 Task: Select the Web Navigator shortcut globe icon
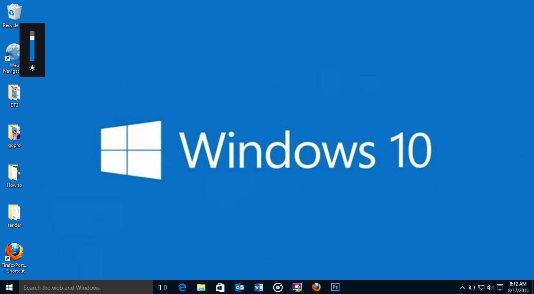pyautogui.click(x=13, y=52)
